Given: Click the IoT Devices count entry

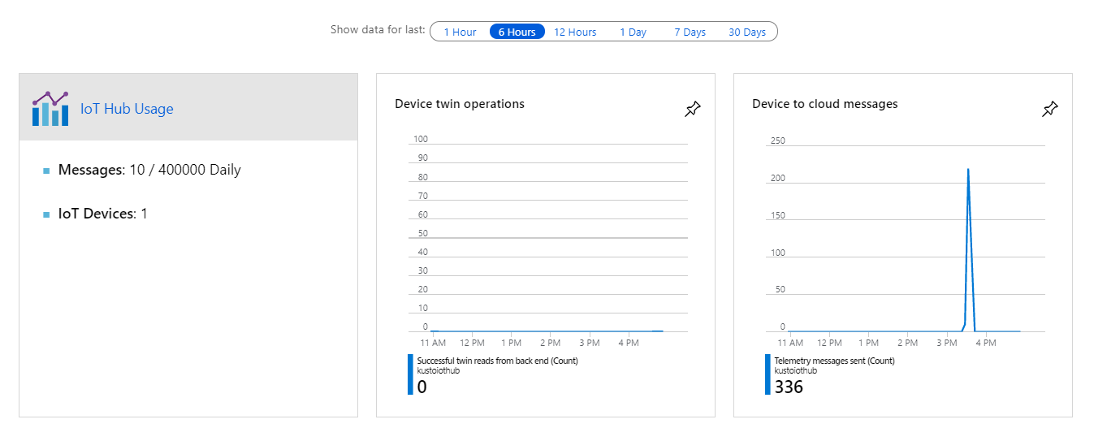Looking at the screenshot, I should coord(102,214).
